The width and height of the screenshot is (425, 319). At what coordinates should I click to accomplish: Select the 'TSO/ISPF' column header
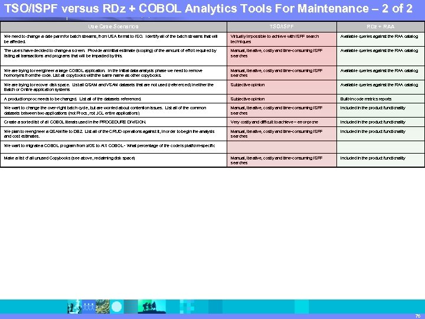tap(282, 27)
